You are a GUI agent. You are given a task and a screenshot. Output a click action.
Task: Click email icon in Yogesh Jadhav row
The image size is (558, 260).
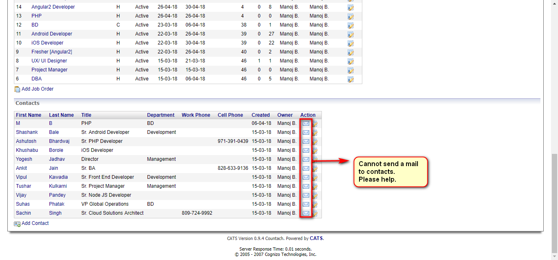(306, 159)
